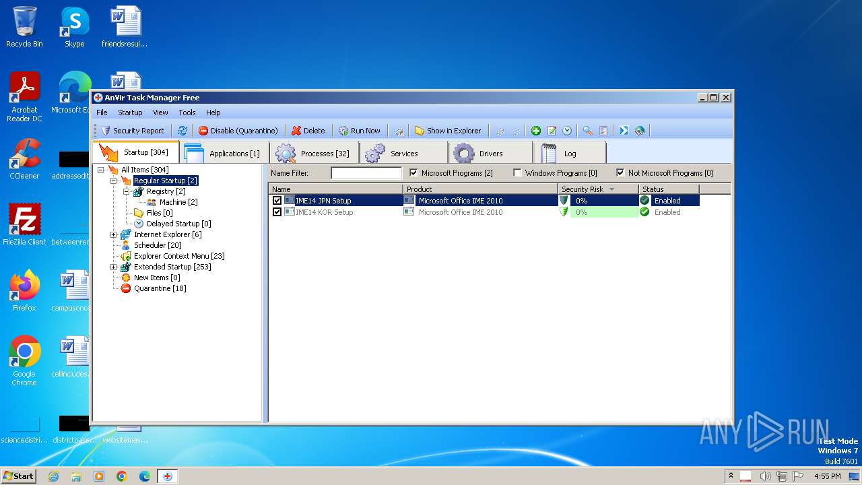This screenshot has height=485, width=862.
Task: Select the Recycle Bin desktop icon
Action: 24,28
